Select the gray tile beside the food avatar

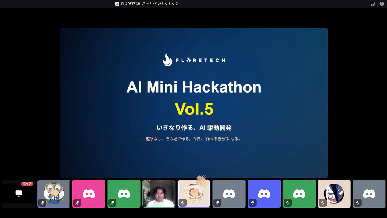[229, 194]
